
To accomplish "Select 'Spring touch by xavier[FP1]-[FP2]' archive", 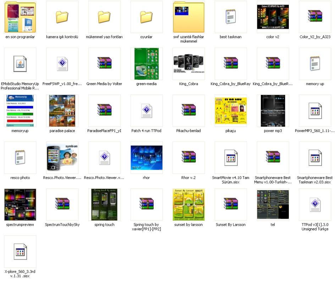I will click(147, 204).
